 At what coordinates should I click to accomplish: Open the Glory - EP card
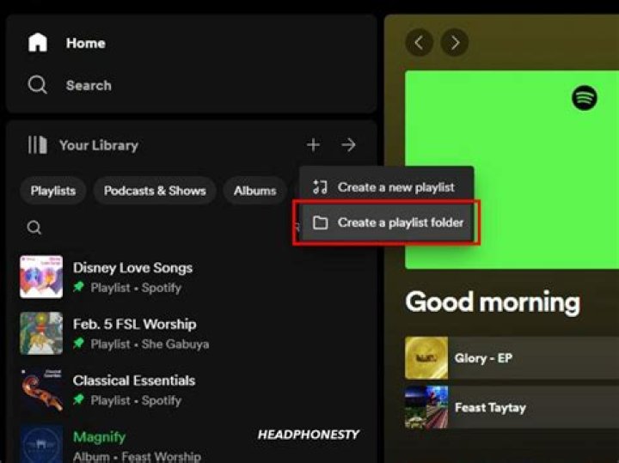(512, 357)
